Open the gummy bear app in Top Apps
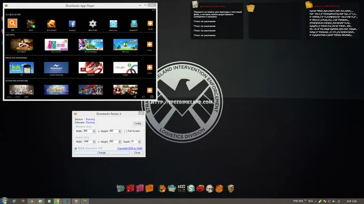364x204 pixels. pos(56,45)
